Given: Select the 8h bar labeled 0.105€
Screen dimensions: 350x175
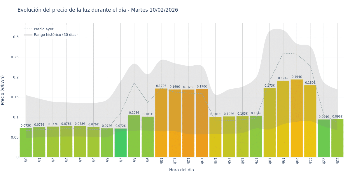Looking at the screenshot, I should [x=134, y=136].
